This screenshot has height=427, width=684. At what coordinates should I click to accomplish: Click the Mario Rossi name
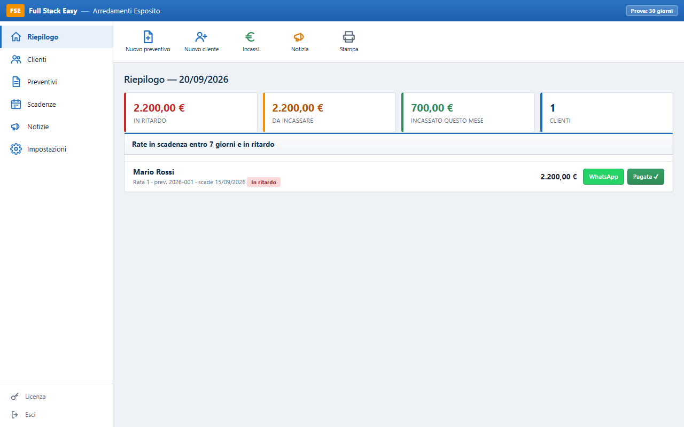point(154,172)
